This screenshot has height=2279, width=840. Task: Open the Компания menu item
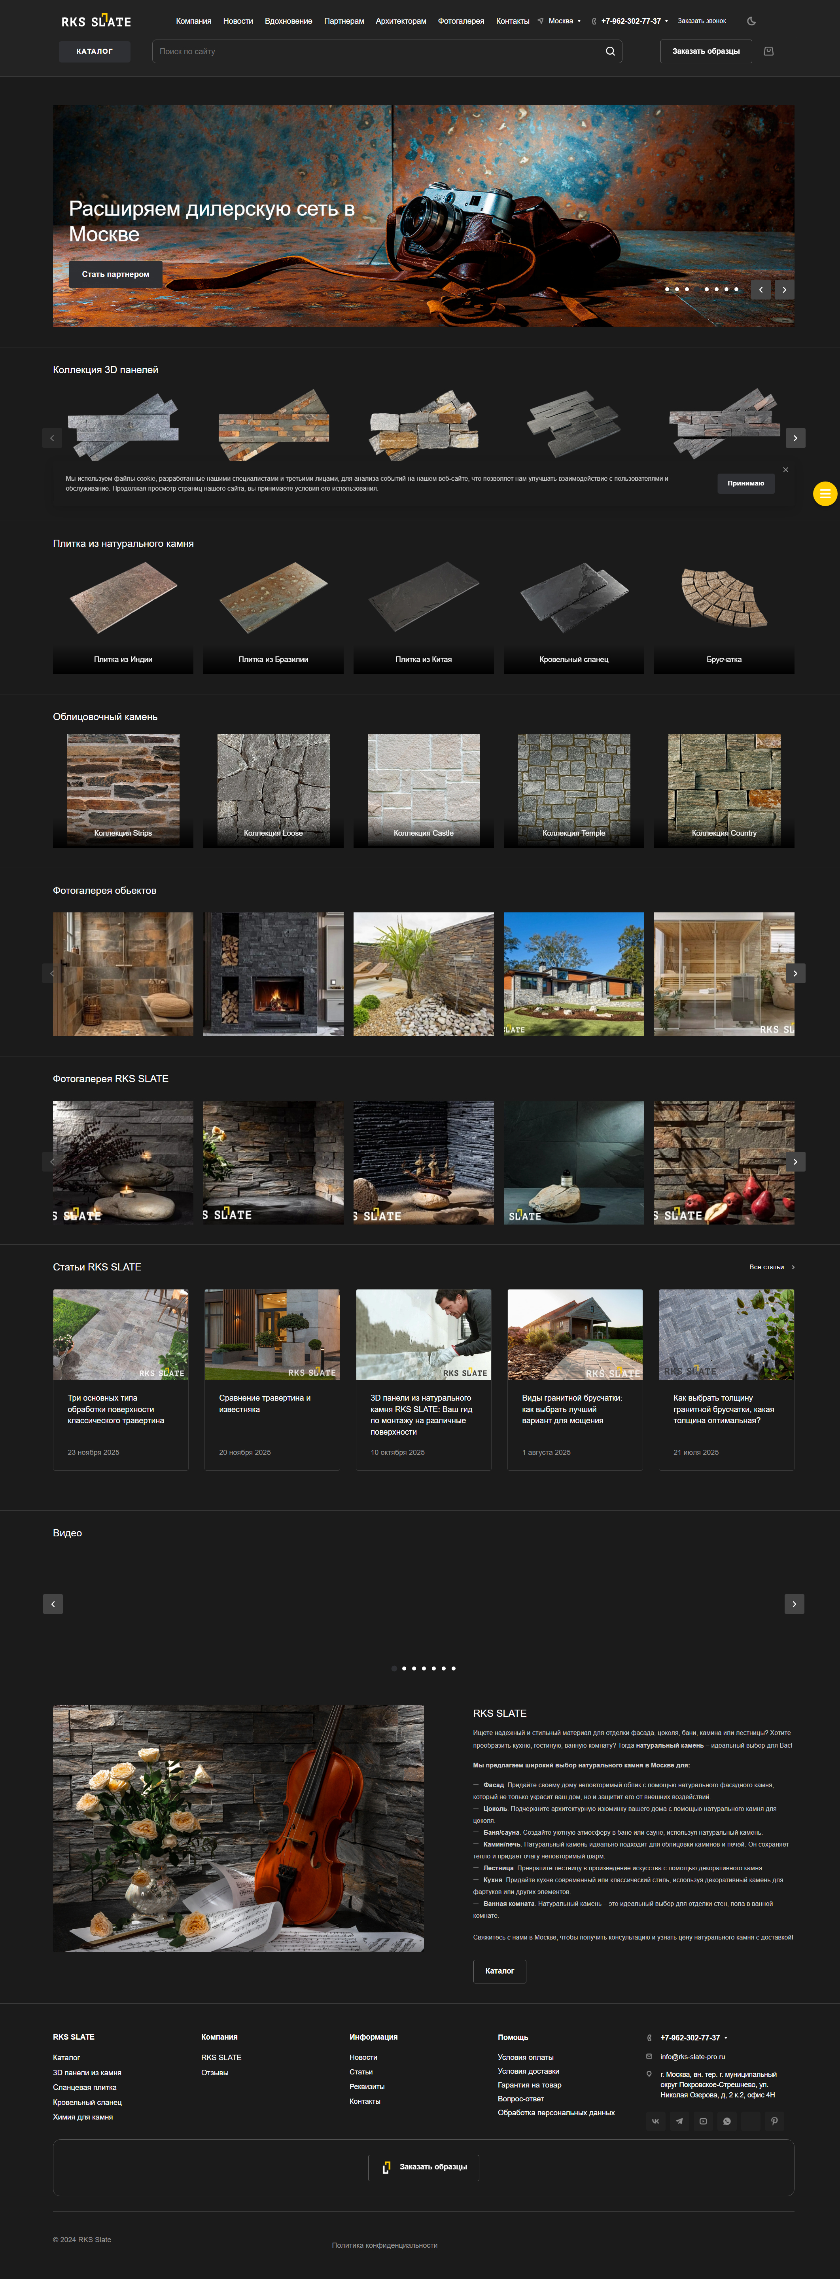[x=194, y=21]
